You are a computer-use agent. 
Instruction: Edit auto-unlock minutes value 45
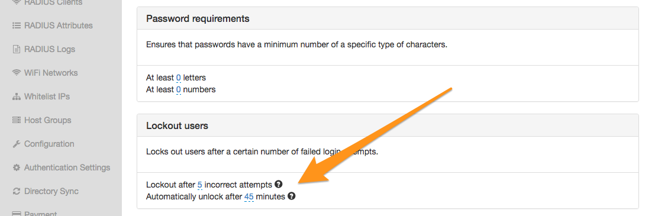coord(249,196)
